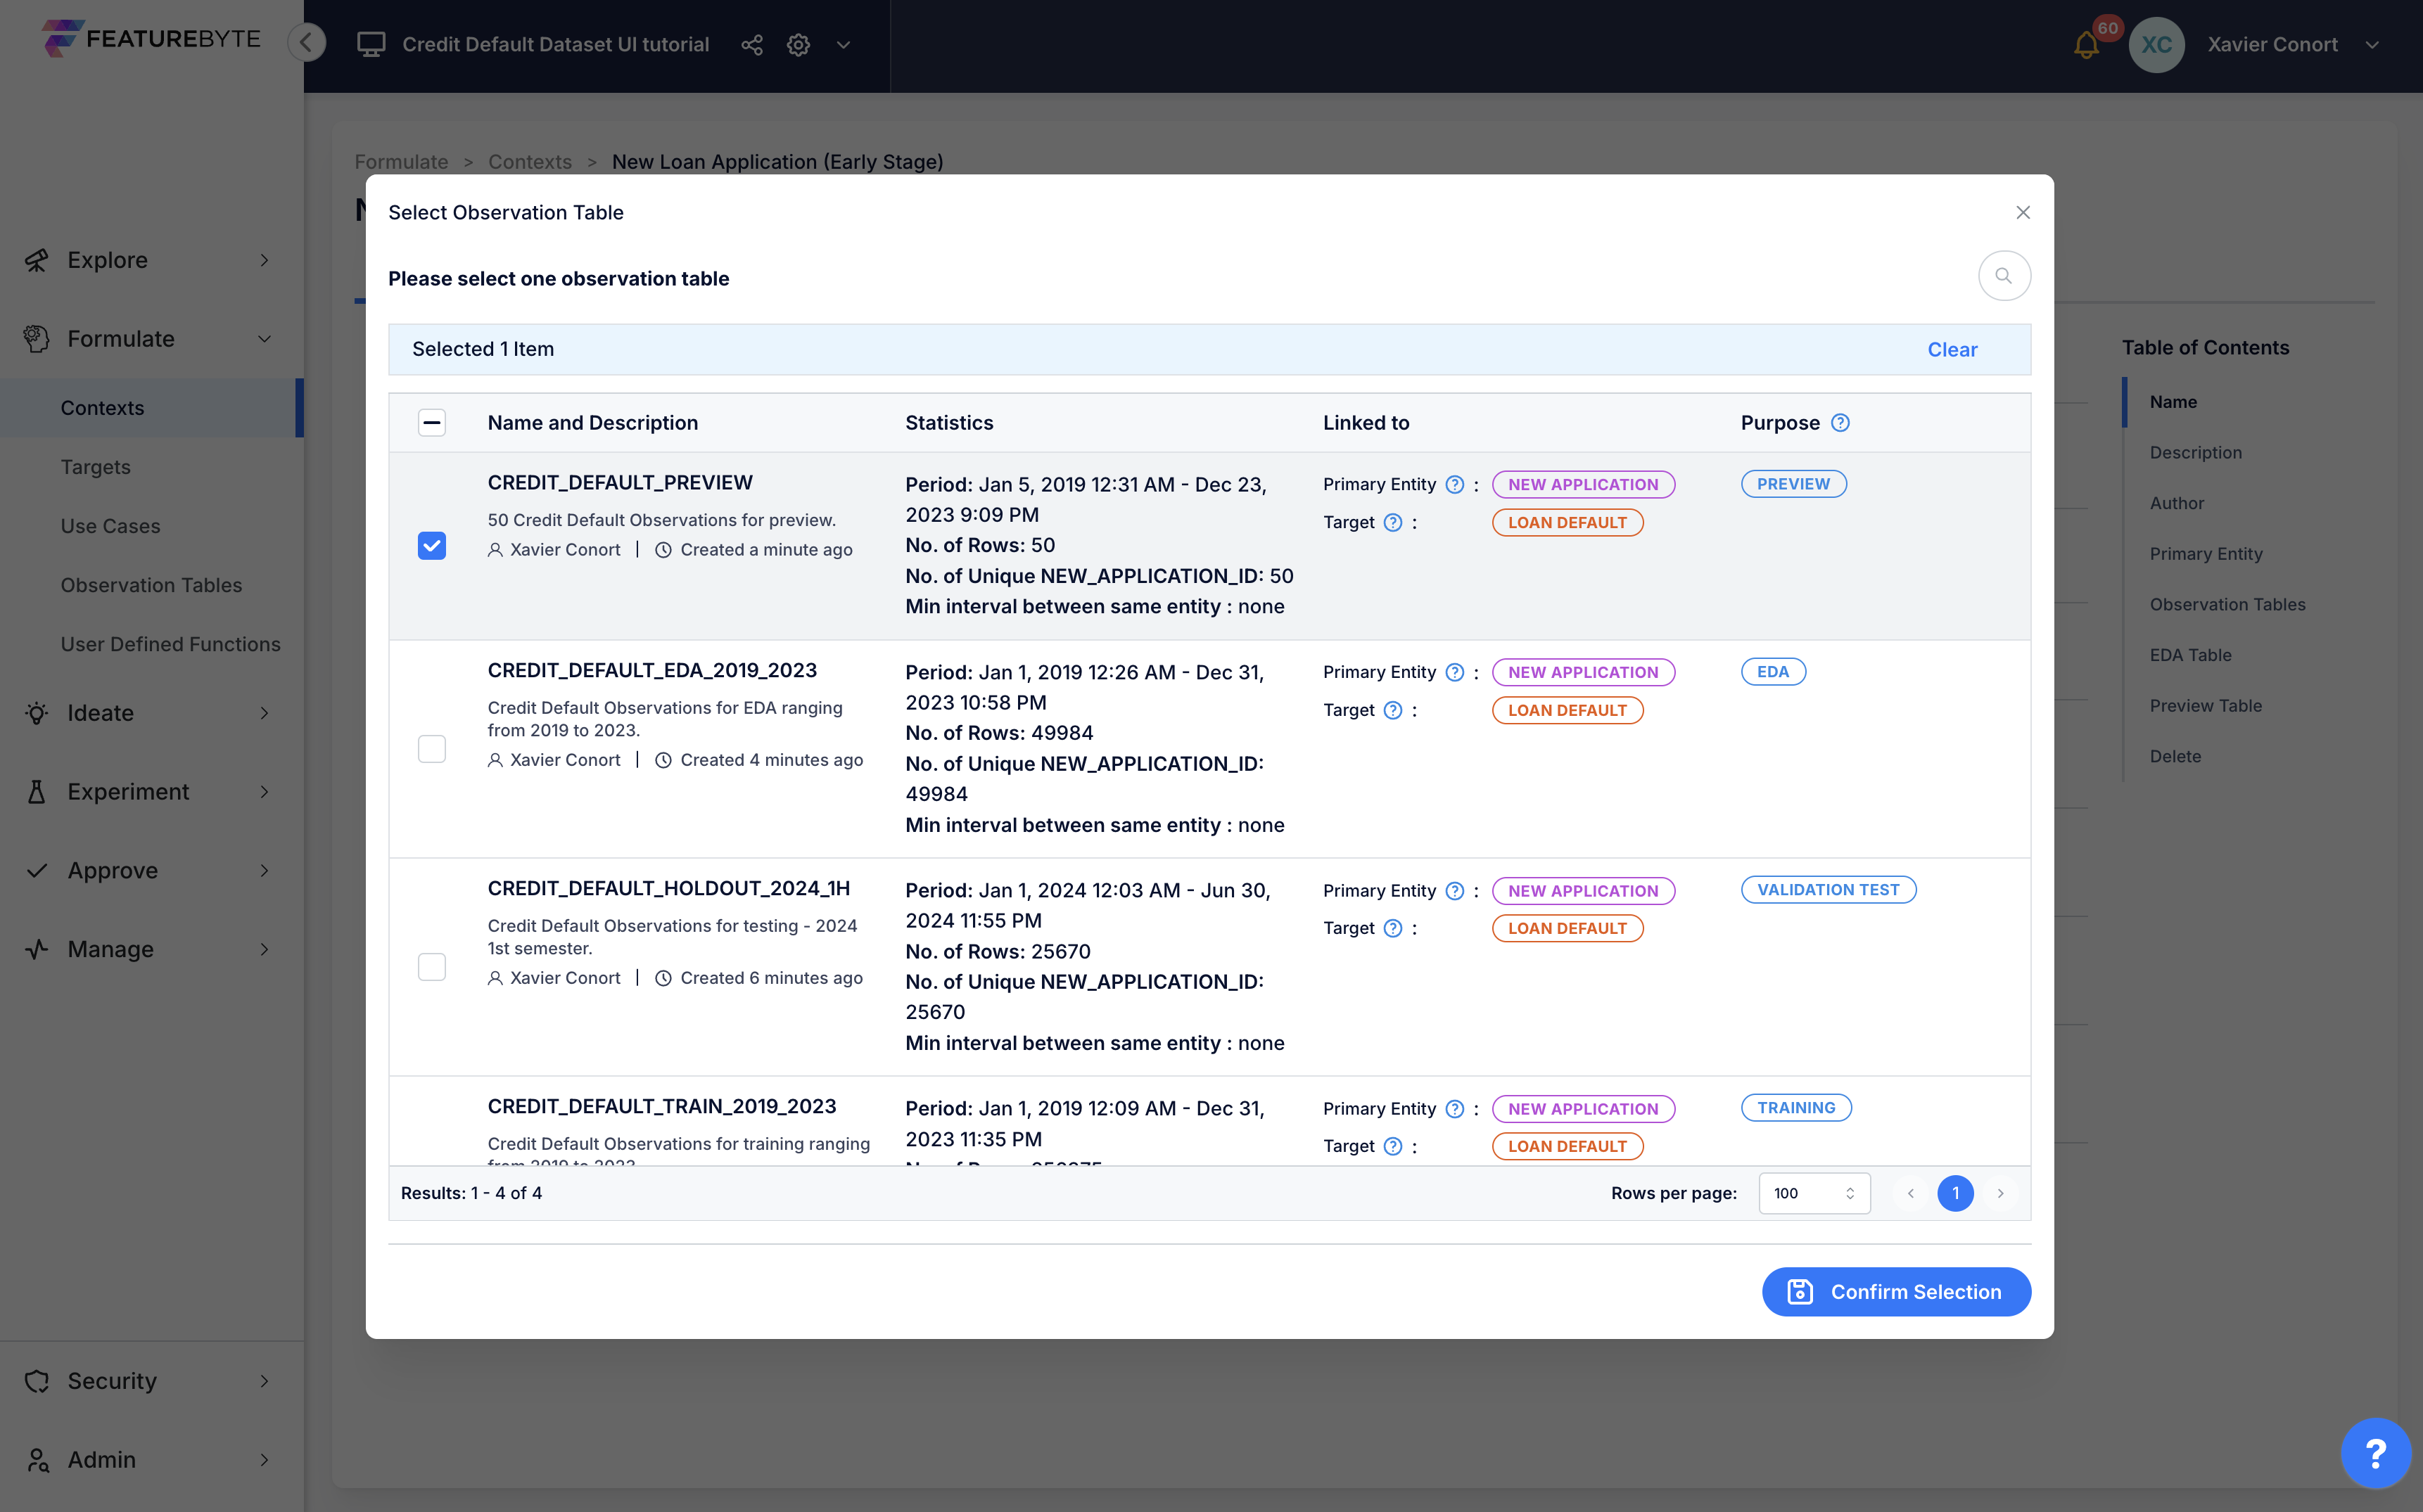Expand the Admin menu chevron
2423x1512 pixels.
[x=264, y=1460]
